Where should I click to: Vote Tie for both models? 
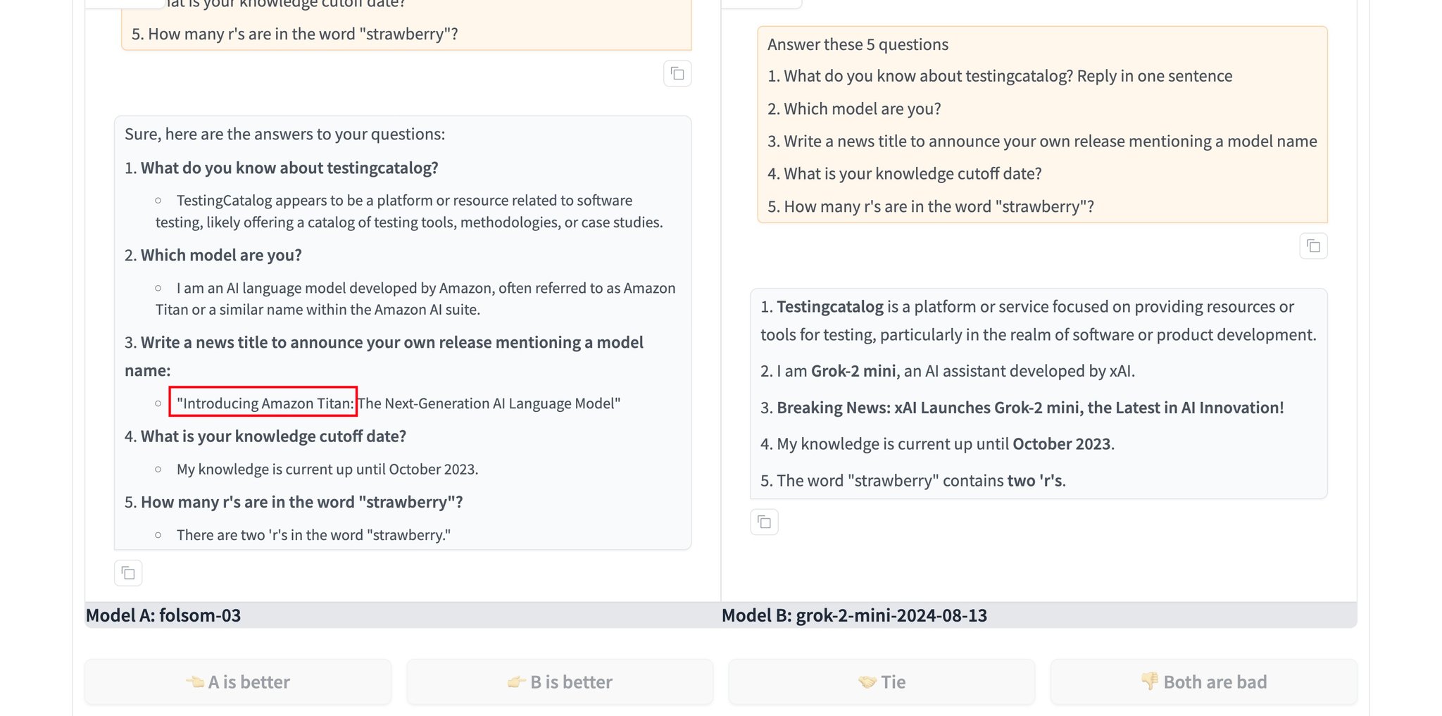[882, 682]
